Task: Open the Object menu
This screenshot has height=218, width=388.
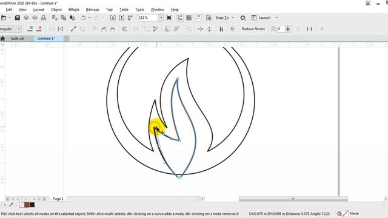Action: click(56, 10)
